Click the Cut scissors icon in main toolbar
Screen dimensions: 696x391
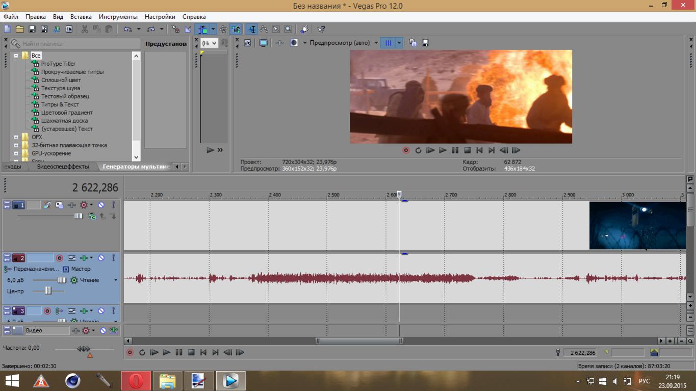(x=85, y=29)
